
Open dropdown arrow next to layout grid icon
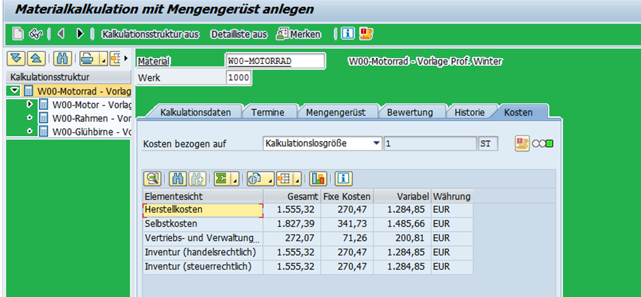pos(297,179)
